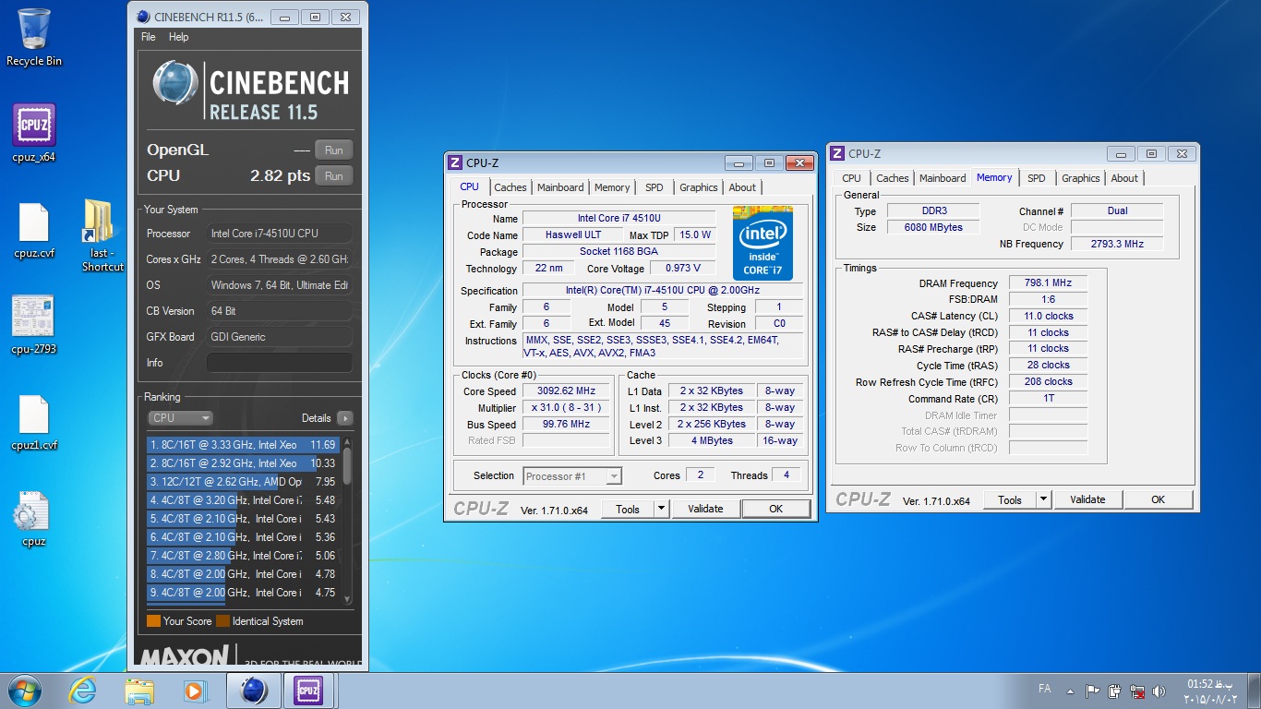Open the Processor #1 selection dropdown
Viewport: 1261px width, 709px height.
(572, 476)
